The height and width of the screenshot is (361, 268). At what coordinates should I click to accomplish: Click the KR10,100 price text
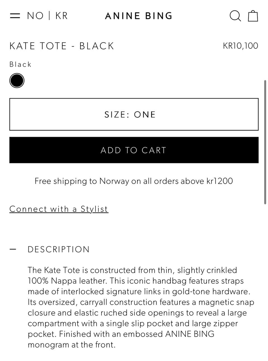(240, 46)
